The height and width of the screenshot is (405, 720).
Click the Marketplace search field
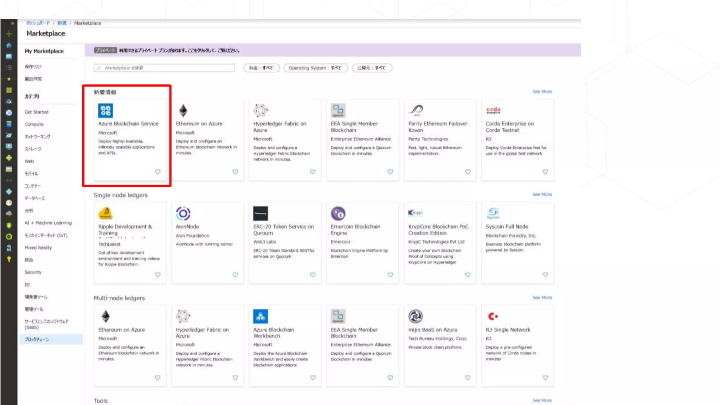165,68
